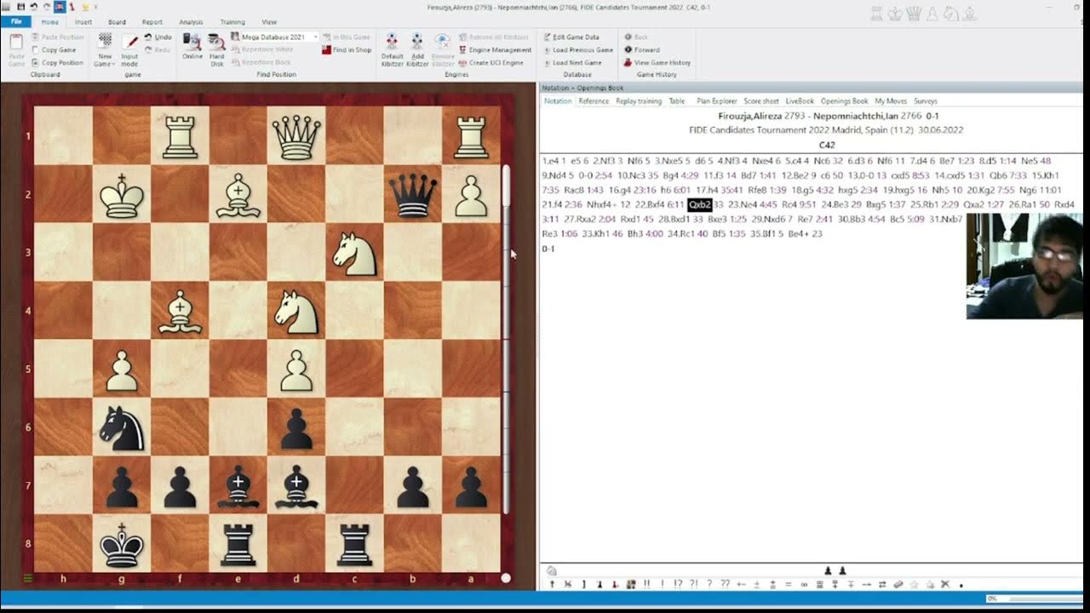Insert the '!!' brilliant move annotation
Image resolution: width=1090 pixels, height=613 pixels.
[x=647, y=584]
